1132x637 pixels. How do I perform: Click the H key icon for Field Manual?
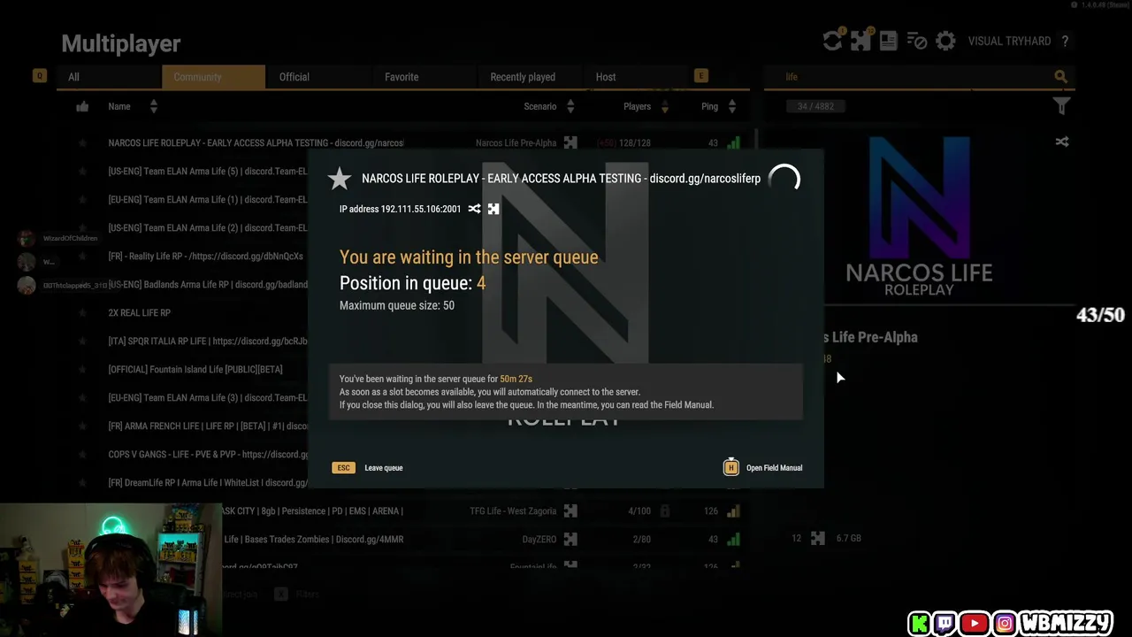(730, 467)
